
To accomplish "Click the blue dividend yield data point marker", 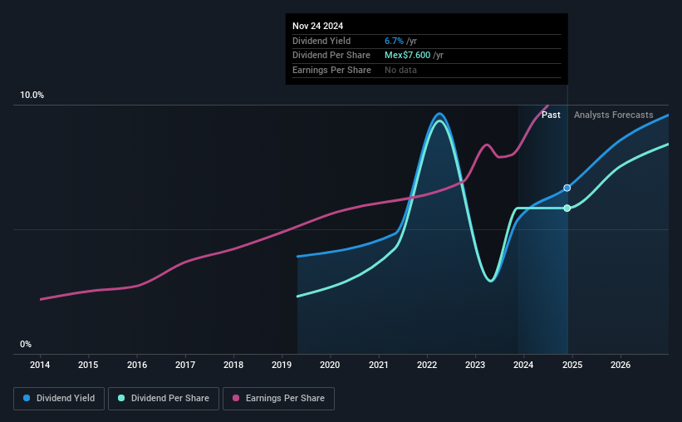I will (567, 188).
